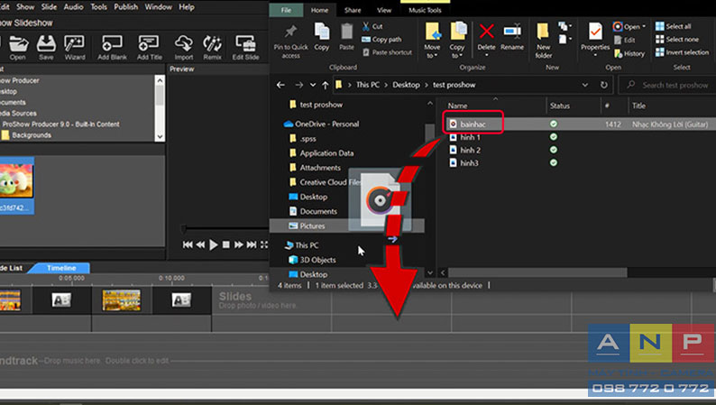Click Edit in the Open group
Image resolution: width=716 pixels, height=405 pixels.
(625, 41)
